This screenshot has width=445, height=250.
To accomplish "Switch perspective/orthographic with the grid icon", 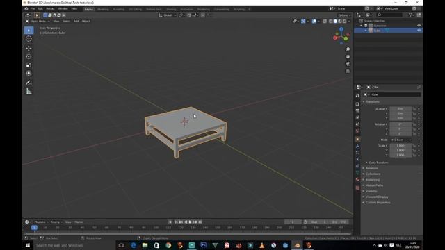I will [348, 71].
